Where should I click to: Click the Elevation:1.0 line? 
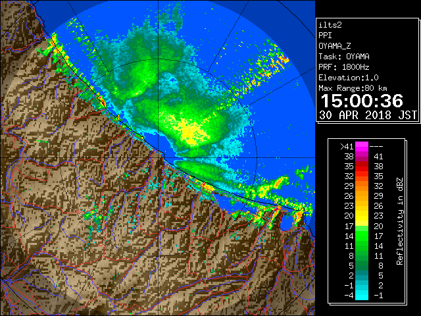coord(349,78)
